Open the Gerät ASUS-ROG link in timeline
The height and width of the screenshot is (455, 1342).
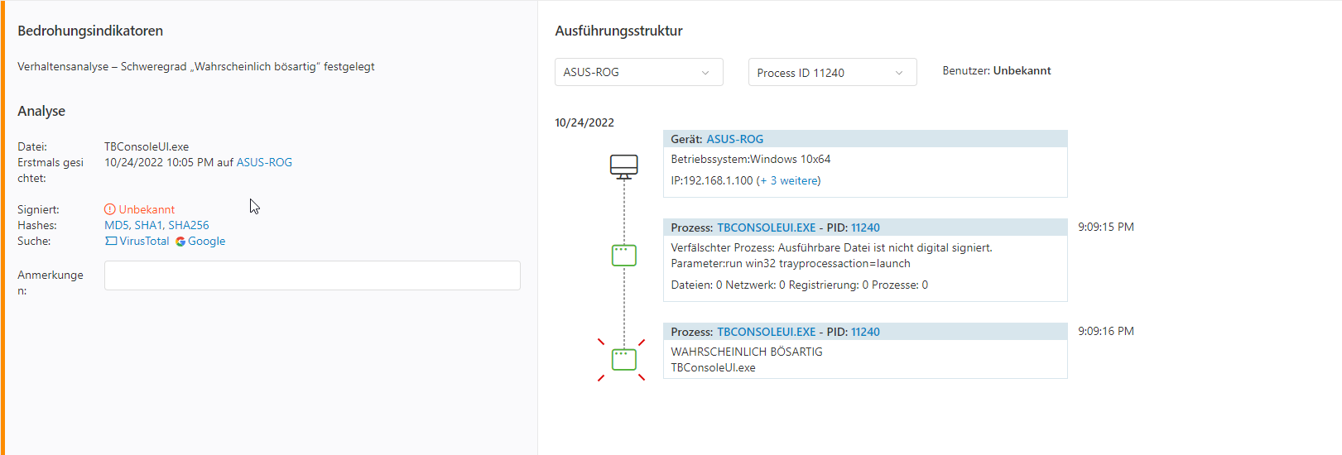pos(735,139)
